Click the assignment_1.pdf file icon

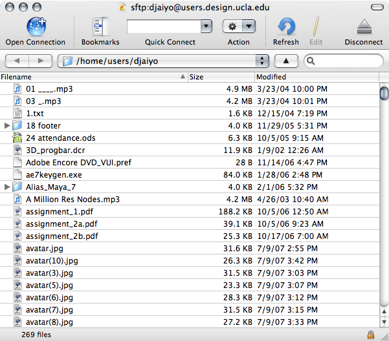tap(17, 211)
